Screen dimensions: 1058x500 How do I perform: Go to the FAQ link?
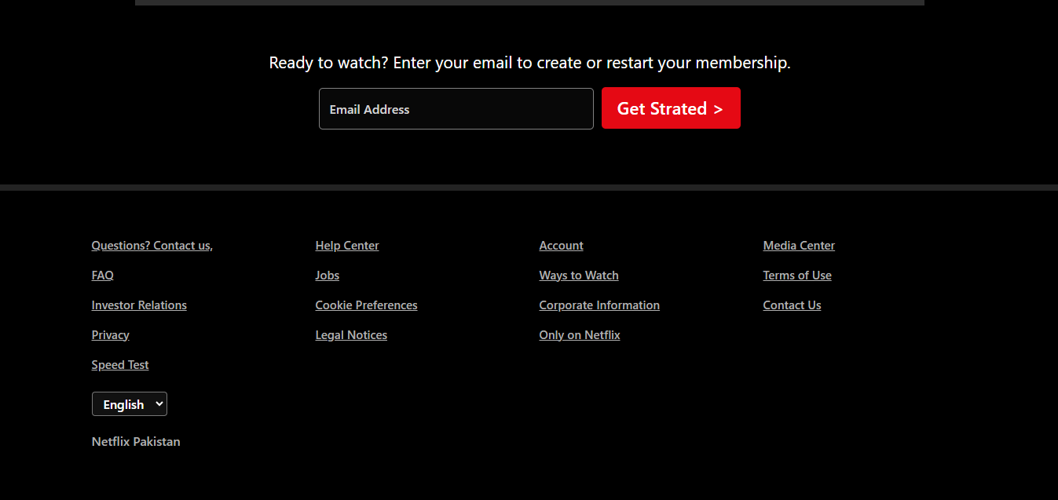pyautogui.click(x=103, y=276)
